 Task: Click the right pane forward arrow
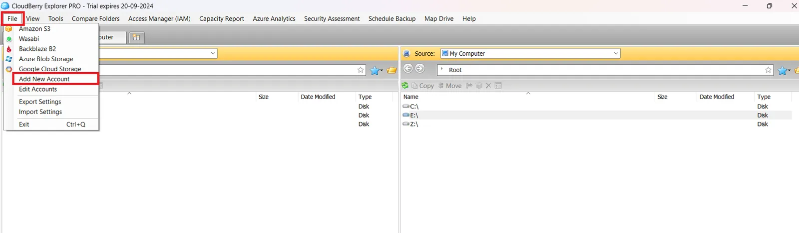tap(420, 69)
